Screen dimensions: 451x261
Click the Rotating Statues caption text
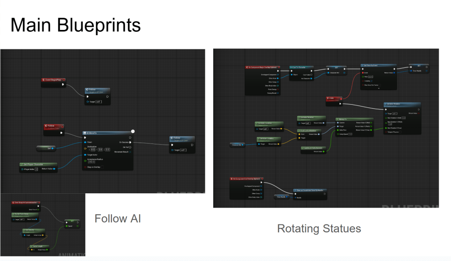tap(319, 228)
